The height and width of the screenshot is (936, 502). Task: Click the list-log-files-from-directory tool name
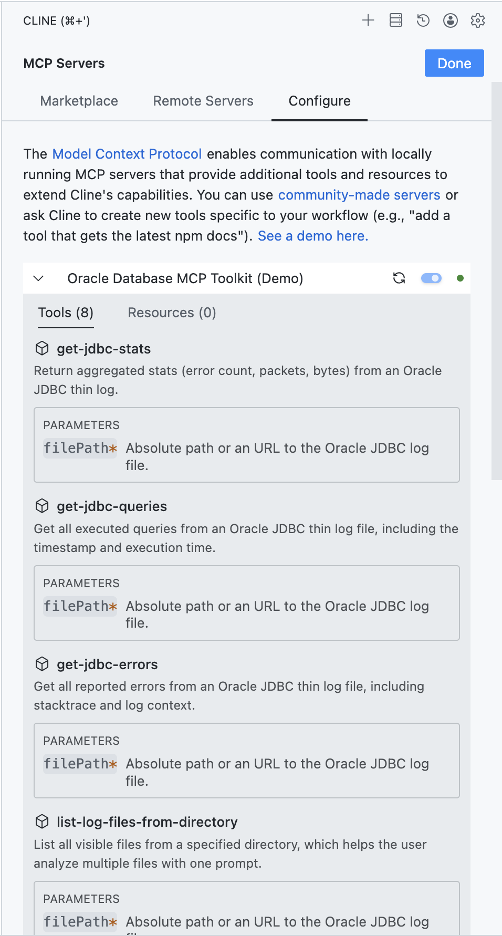[x=147, y=822]
